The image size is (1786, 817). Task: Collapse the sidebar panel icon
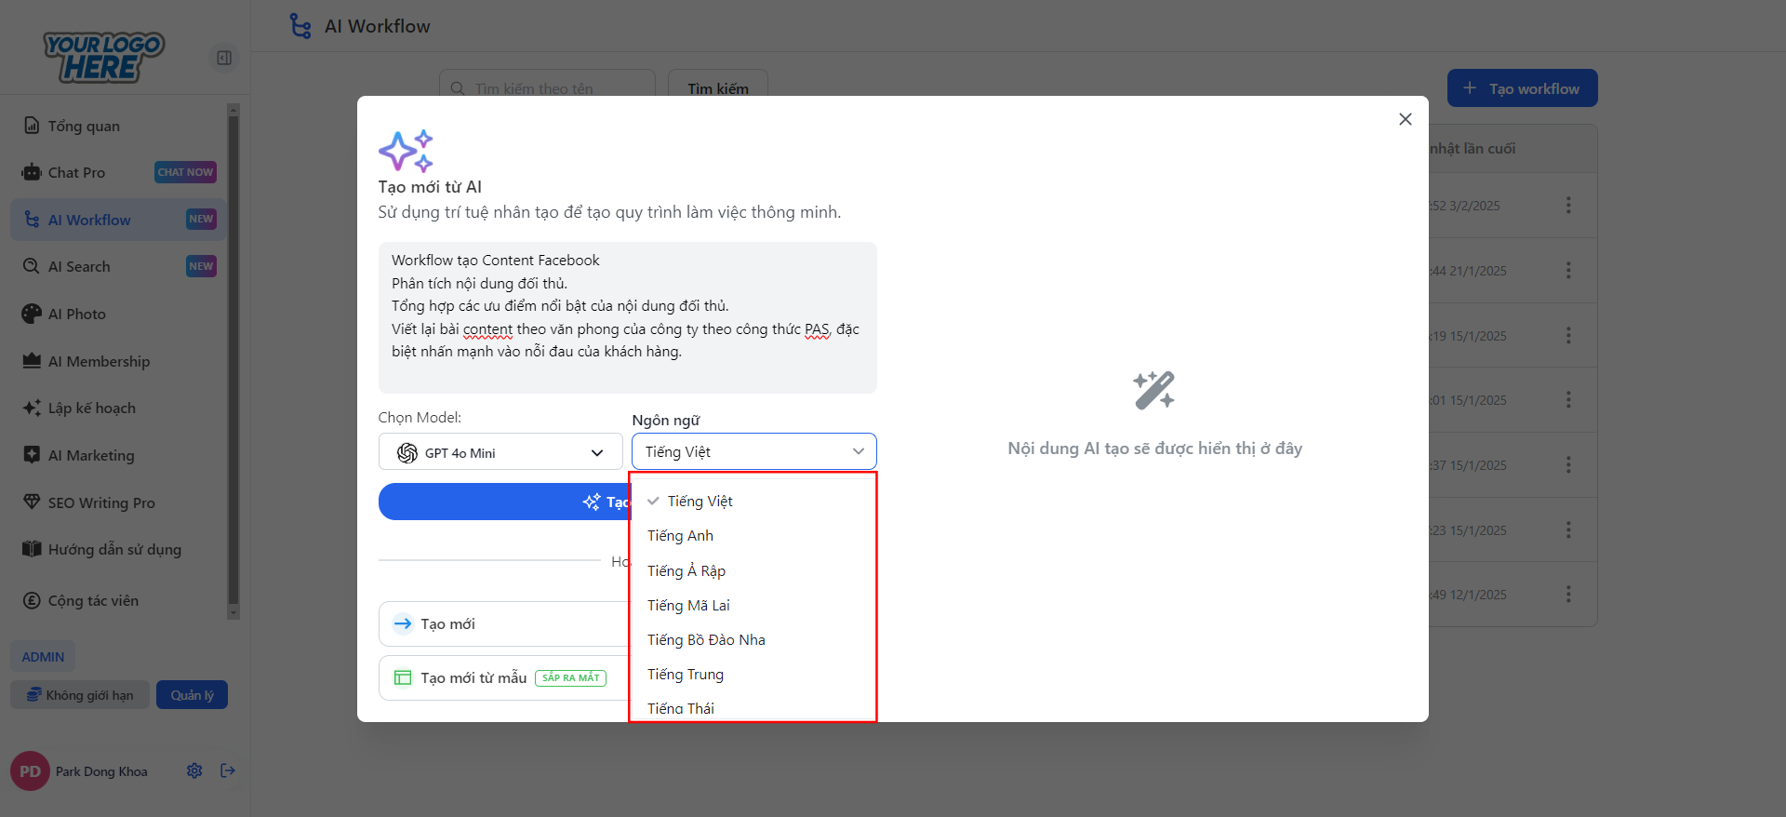[224, 58]
